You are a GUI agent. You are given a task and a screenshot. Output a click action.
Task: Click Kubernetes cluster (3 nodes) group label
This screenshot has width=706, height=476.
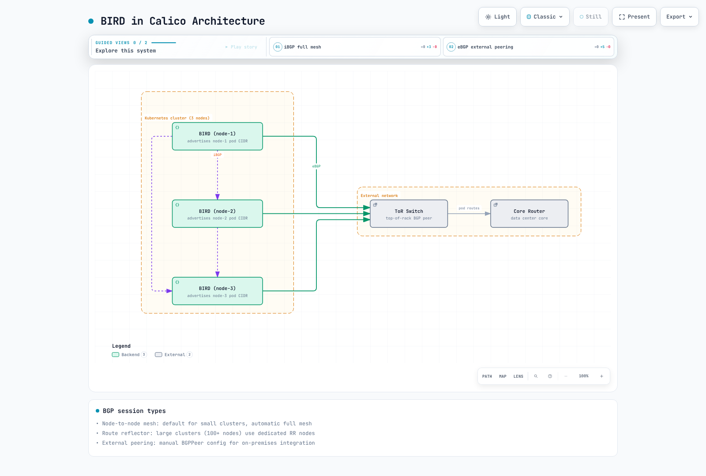click(x=177, y=118)
